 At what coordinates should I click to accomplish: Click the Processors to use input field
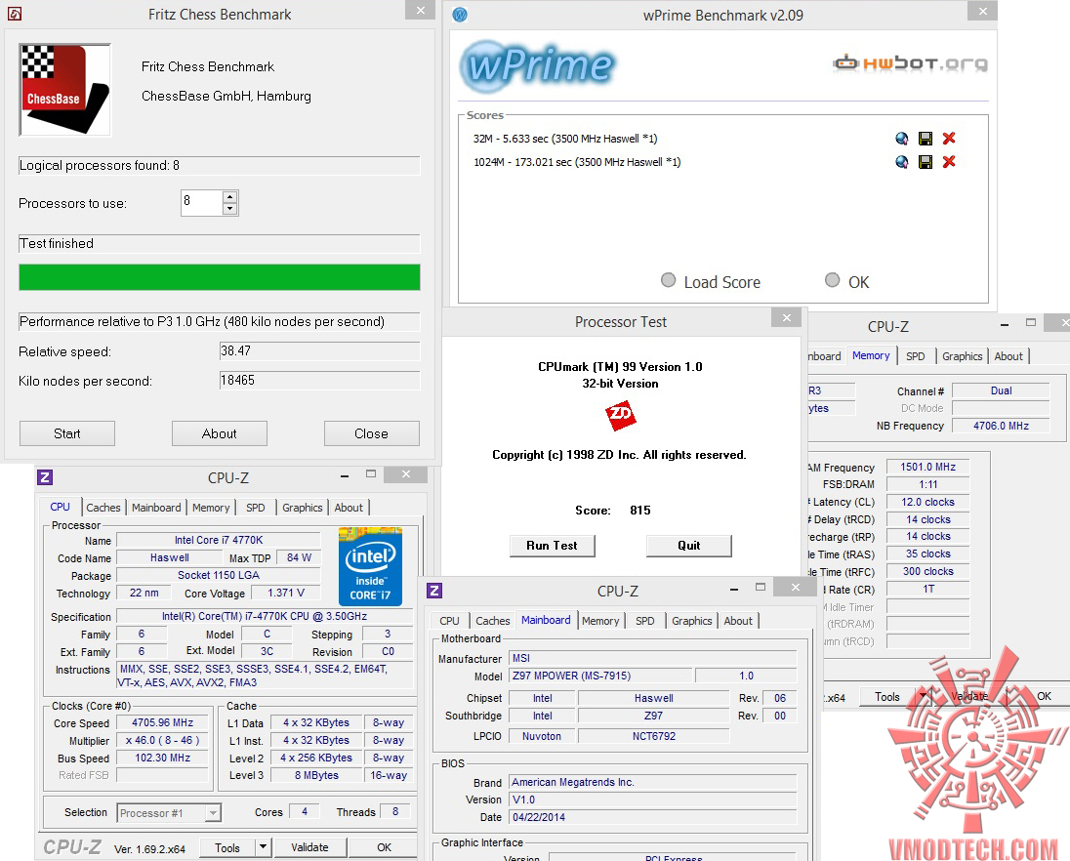(201, 203)
